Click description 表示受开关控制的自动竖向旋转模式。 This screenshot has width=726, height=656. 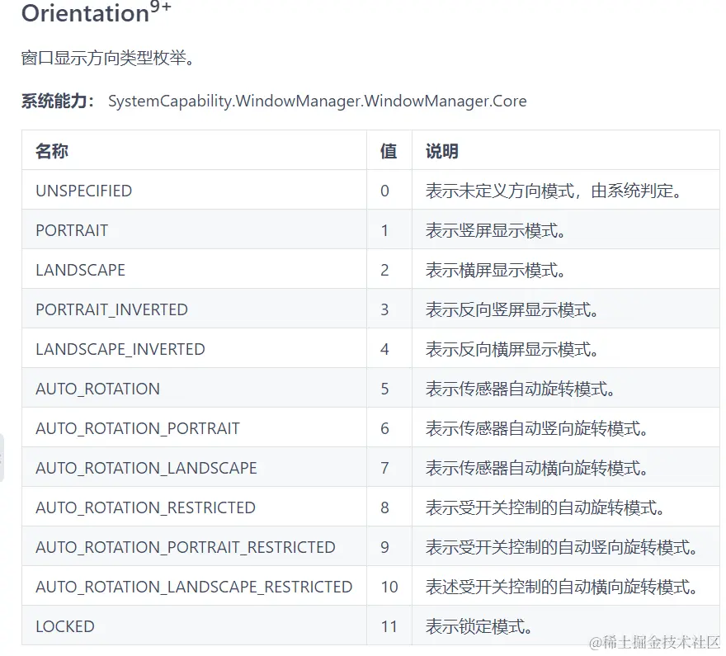pyautogui.click(x=562, y=547)
